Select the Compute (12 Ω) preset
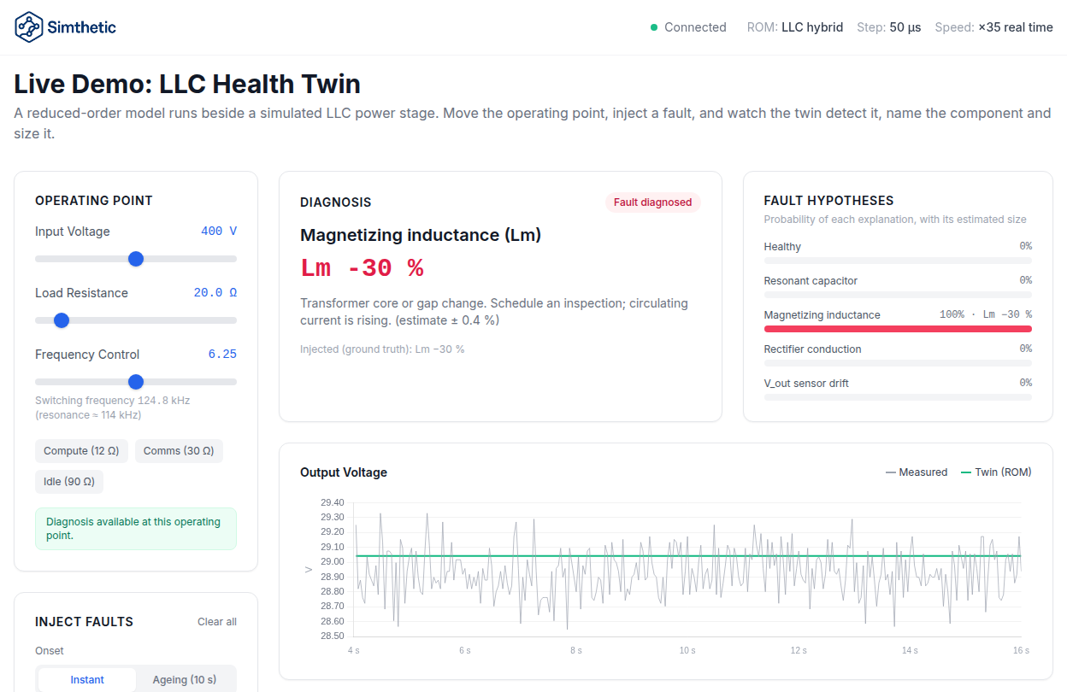 (81, 451)
